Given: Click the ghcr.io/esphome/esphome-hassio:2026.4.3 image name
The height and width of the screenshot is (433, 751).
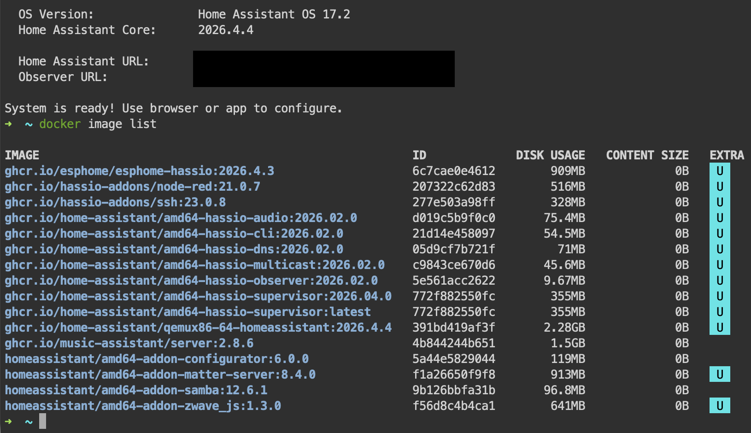Looking at the screenshot, I should (x=140, y=171).
